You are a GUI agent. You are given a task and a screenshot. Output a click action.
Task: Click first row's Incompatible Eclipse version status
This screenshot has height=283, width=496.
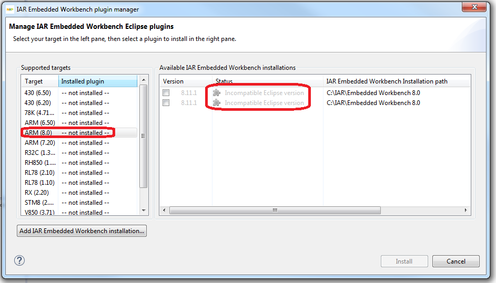(x=264, y=93)
